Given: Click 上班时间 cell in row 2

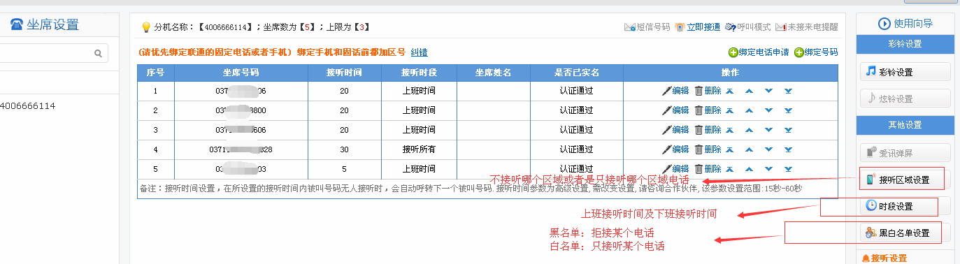Looking at the screenshot, I should [x=419, y=110].
